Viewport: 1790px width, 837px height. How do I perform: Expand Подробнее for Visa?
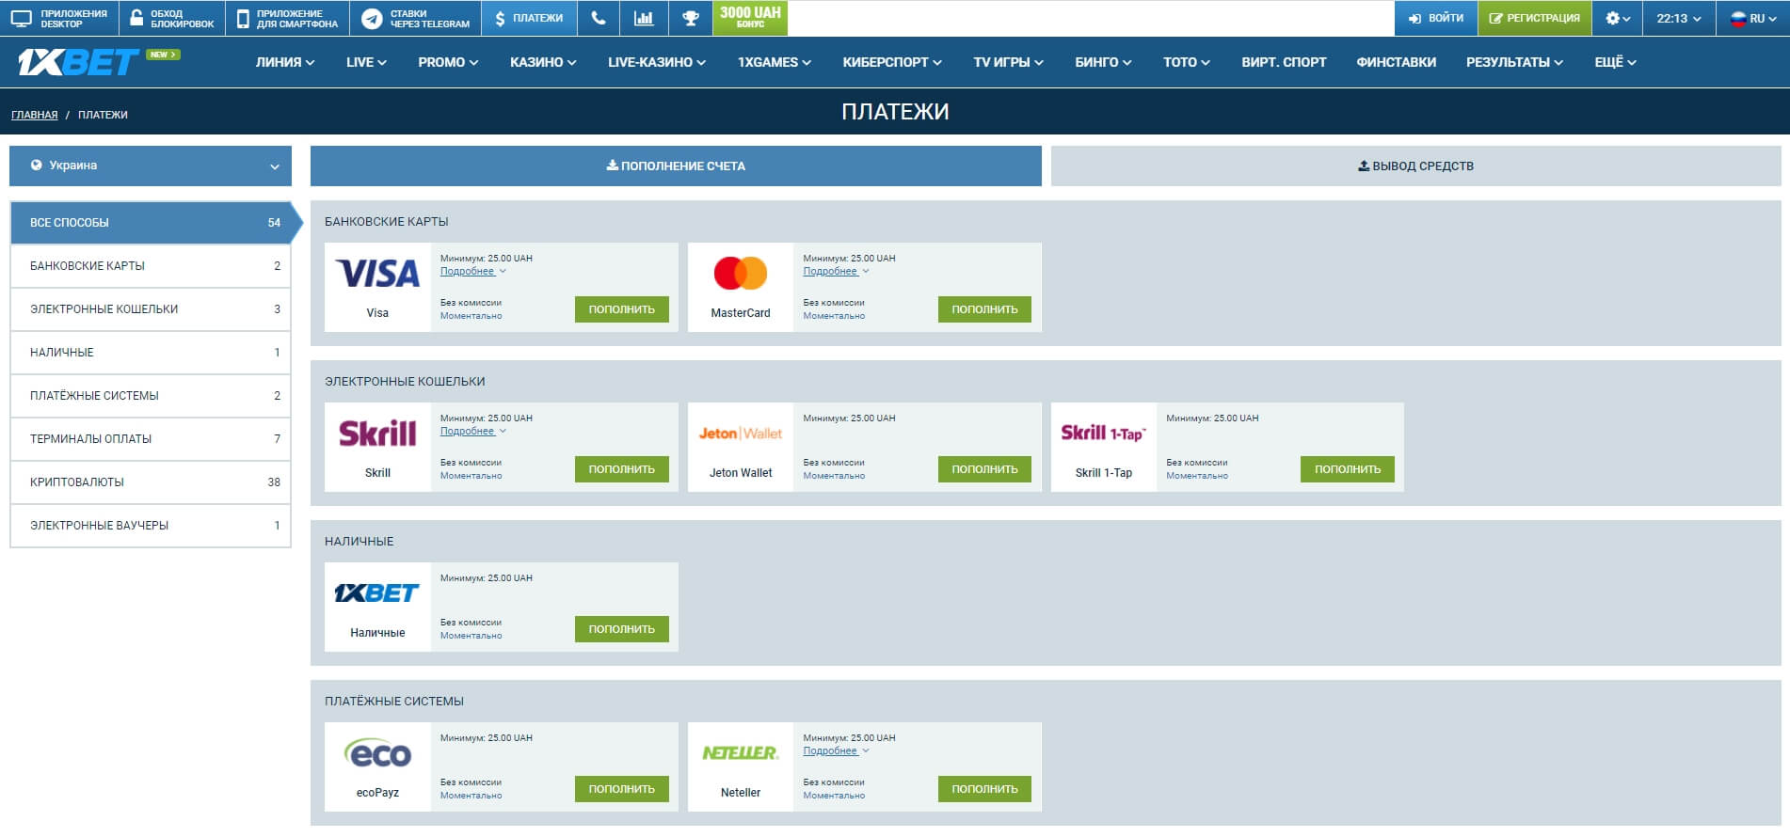tap(472, 271)
